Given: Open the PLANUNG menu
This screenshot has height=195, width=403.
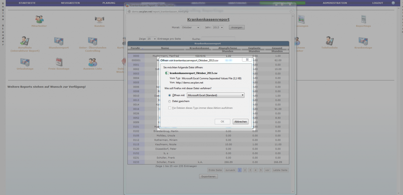Looking at the screenshot, I should (109, 3).
